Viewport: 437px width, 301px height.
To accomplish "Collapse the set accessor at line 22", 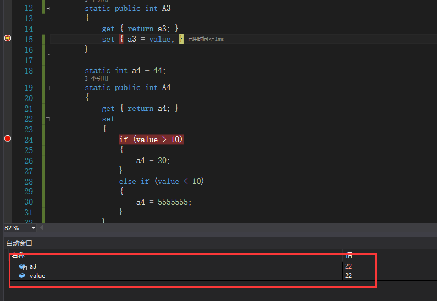I will click(x=48, y=119).
